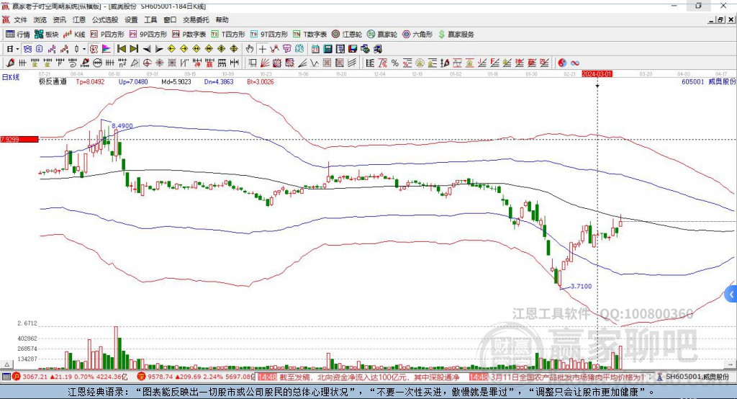Select the percent % tool
737x399 pixels.
point(395,63)
